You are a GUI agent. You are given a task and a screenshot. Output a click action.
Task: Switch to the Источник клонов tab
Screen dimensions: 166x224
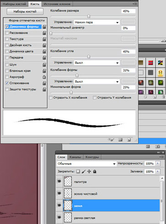(x=57, y=4)
